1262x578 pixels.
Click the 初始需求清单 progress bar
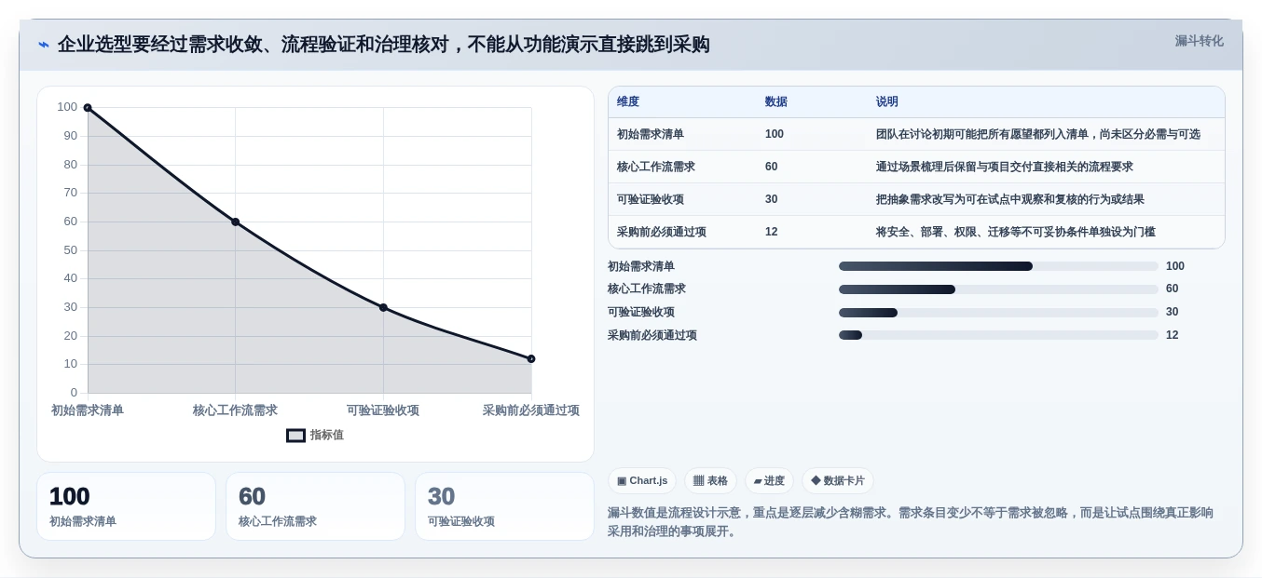pyautogui.click(x=998, y=266)
